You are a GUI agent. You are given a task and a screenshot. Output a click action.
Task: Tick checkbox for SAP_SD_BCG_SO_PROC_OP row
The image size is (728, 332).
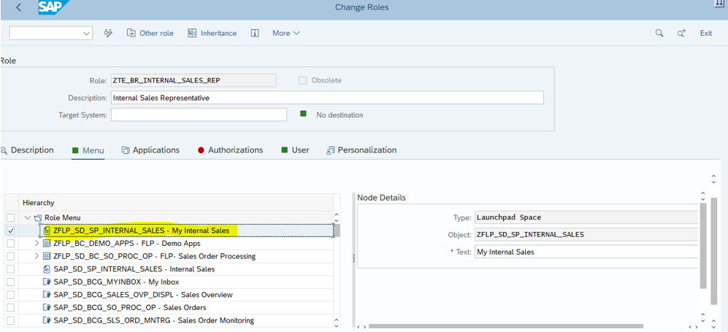(x=10, y=307)
